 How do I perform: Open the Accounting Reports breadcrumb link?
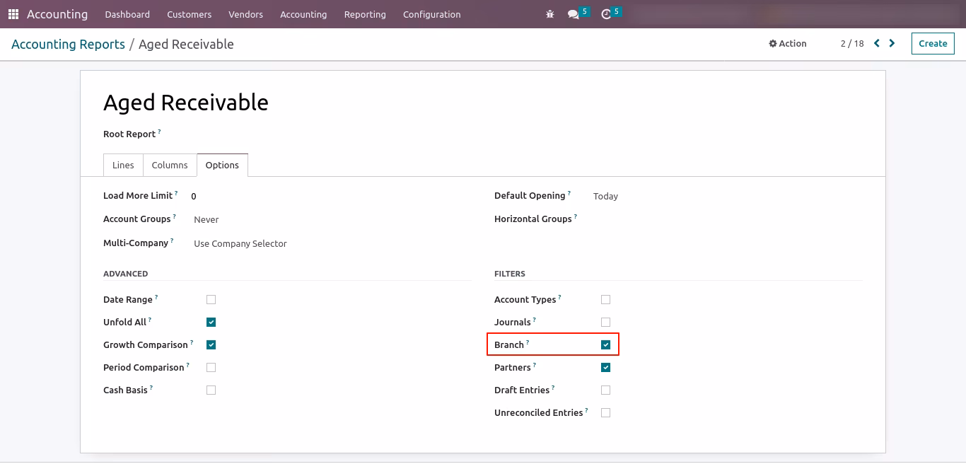68,44
